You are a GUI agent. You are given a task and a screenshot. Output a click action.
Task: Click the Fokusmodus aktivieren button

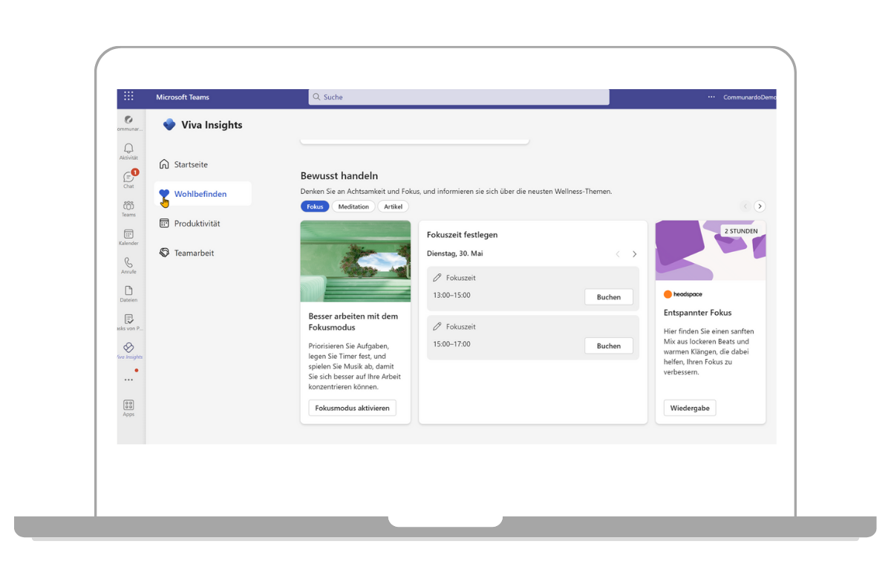click(x=352, y=408)
